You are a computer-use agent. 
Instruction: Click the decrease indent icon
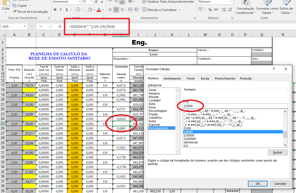coord(130,10)
